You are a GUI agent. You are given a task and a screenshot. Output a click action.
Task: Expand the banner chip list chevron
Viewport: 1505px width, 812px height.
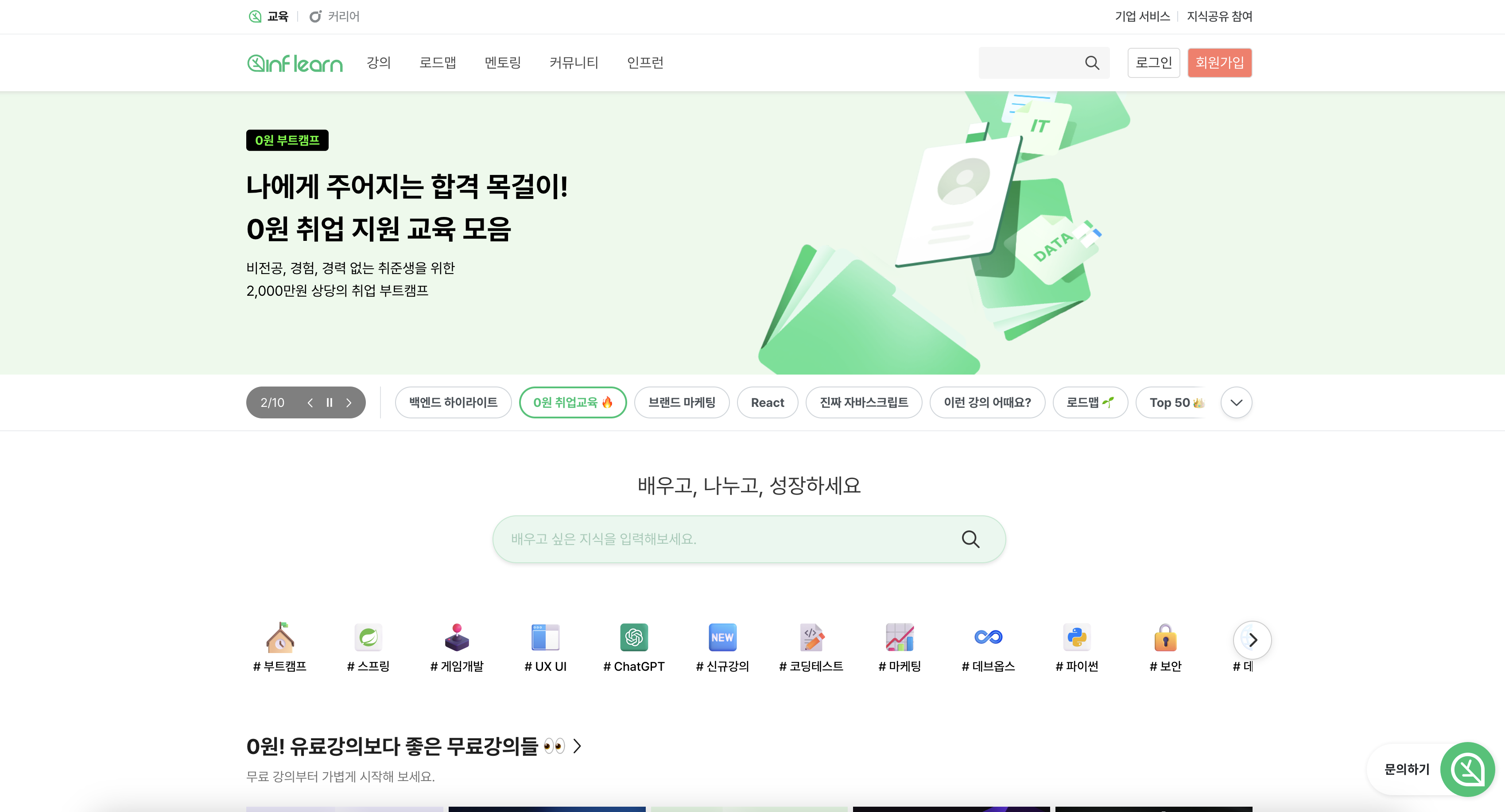pyautogui.click(x=1236, y=402)
